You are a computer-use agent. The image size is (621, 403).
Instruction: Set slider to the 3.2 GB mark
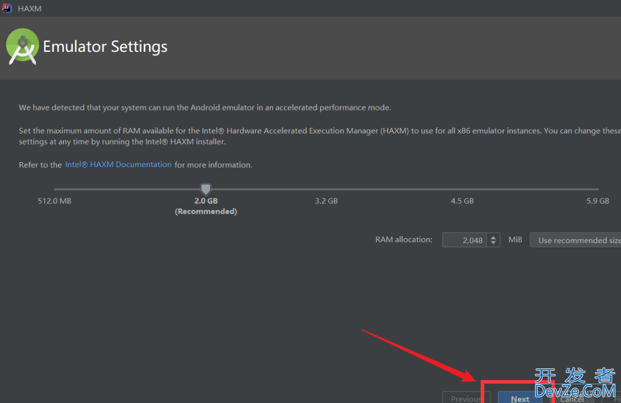tap(326, 189)
